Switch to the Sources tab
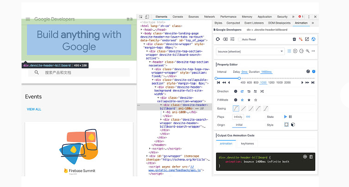The width and height of the screenshot is (349, 187). (x=193, y=17)
